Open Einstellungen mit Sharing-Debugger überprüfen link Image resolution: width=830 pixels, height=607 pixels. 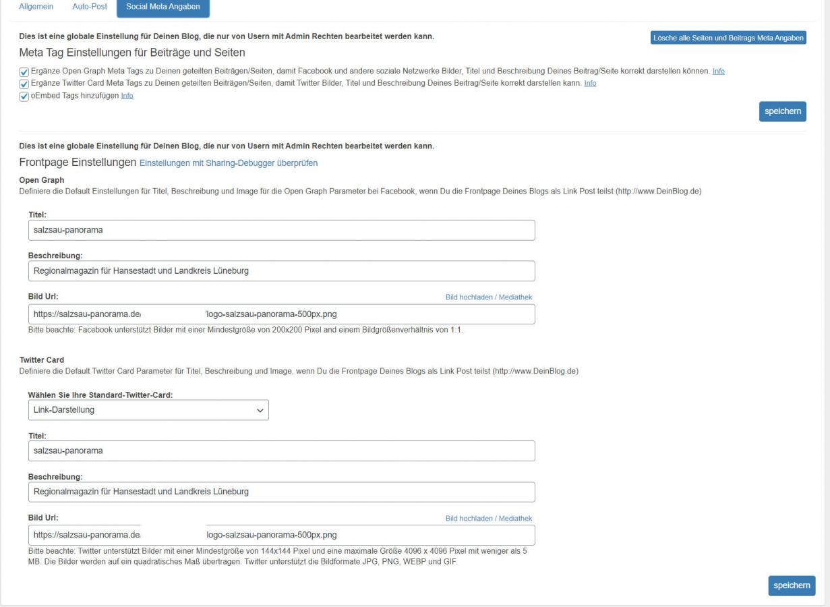[228, 163]
